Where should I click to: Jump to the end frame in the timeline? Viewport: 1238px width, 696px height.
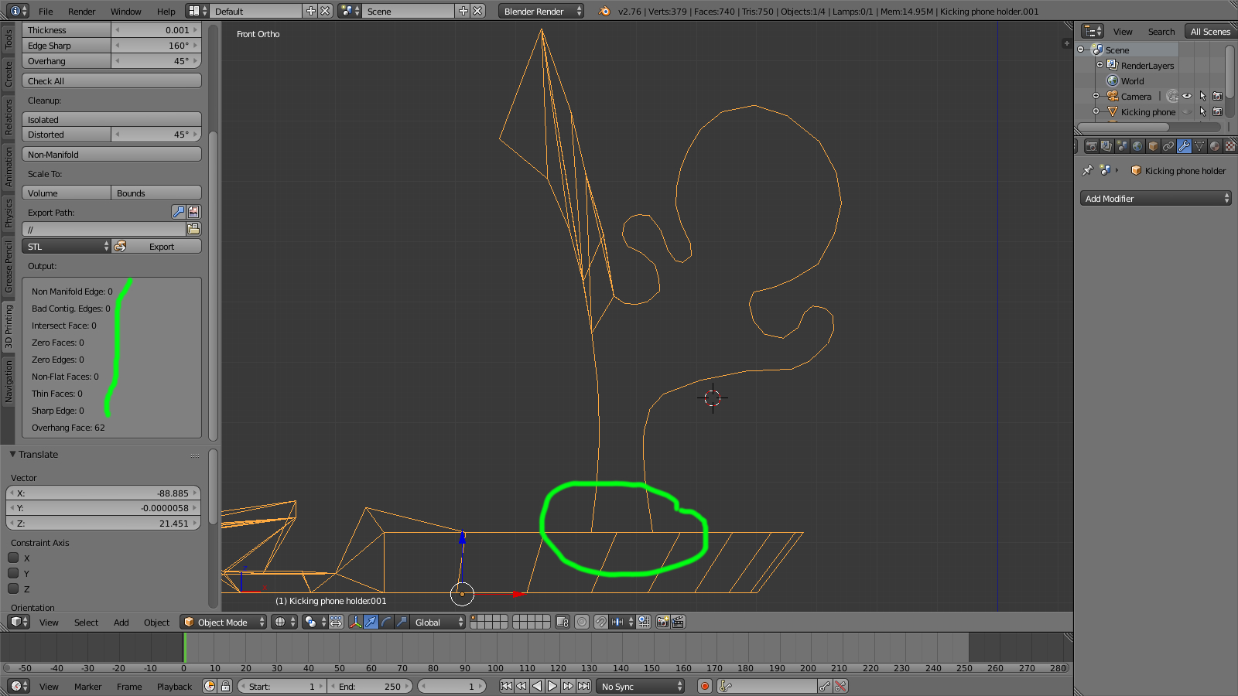[584, 686]
